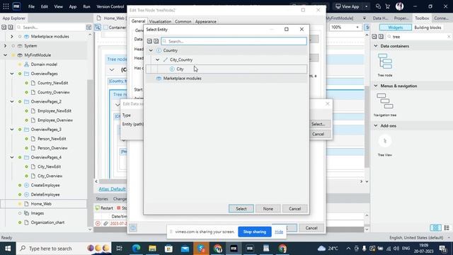Click the Marketplace modules row in Select Entity
The width and height of the screenshot is (453, 255).
point(226,78)
